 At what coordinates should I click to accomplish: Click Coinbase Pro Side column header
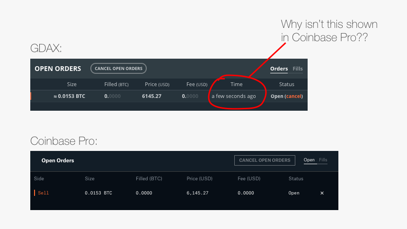tap(39, 179)
